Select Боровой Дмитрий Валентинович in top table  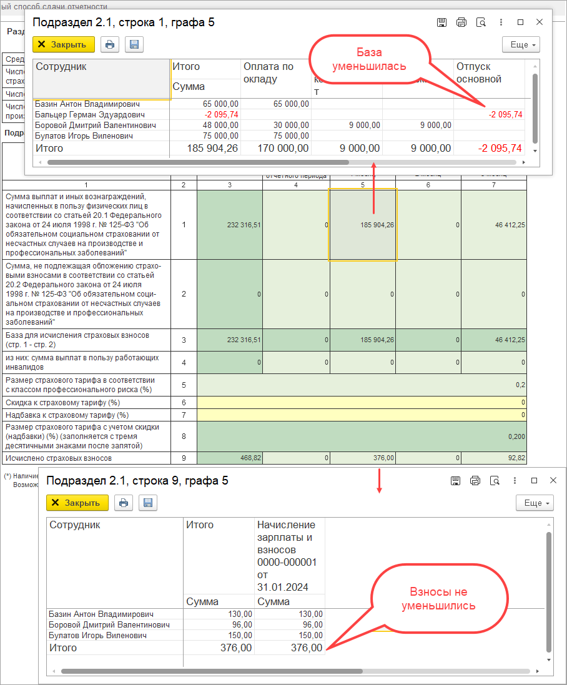(95, 125)
